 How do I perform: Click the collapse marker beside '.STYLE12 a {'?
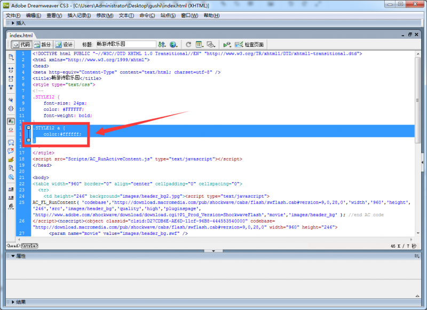(x=29, y=127)
